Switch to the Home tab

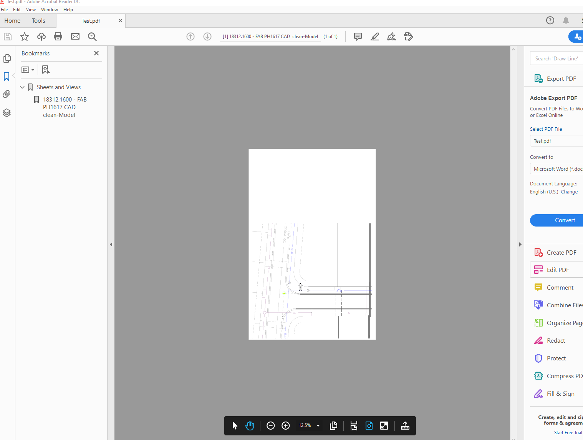coord(12,21)
